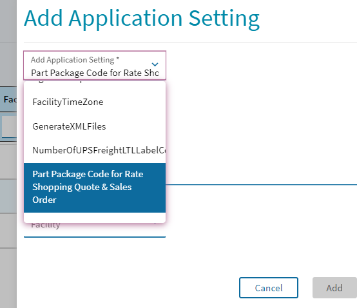Click the partially hidden top list option
Image resolution: width=357 pixels, height=308 pixels.
click(x=95, y=84)
